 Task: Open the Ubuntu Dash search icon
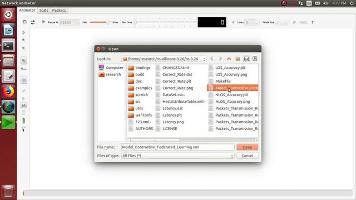click(8, 14)
